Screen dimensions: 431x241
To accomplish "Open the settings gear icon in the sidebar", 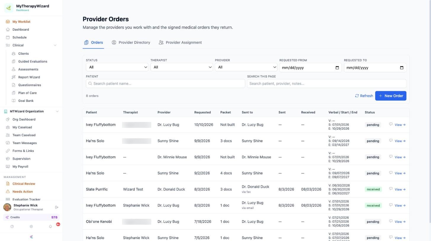I will [x=31, y=226].
